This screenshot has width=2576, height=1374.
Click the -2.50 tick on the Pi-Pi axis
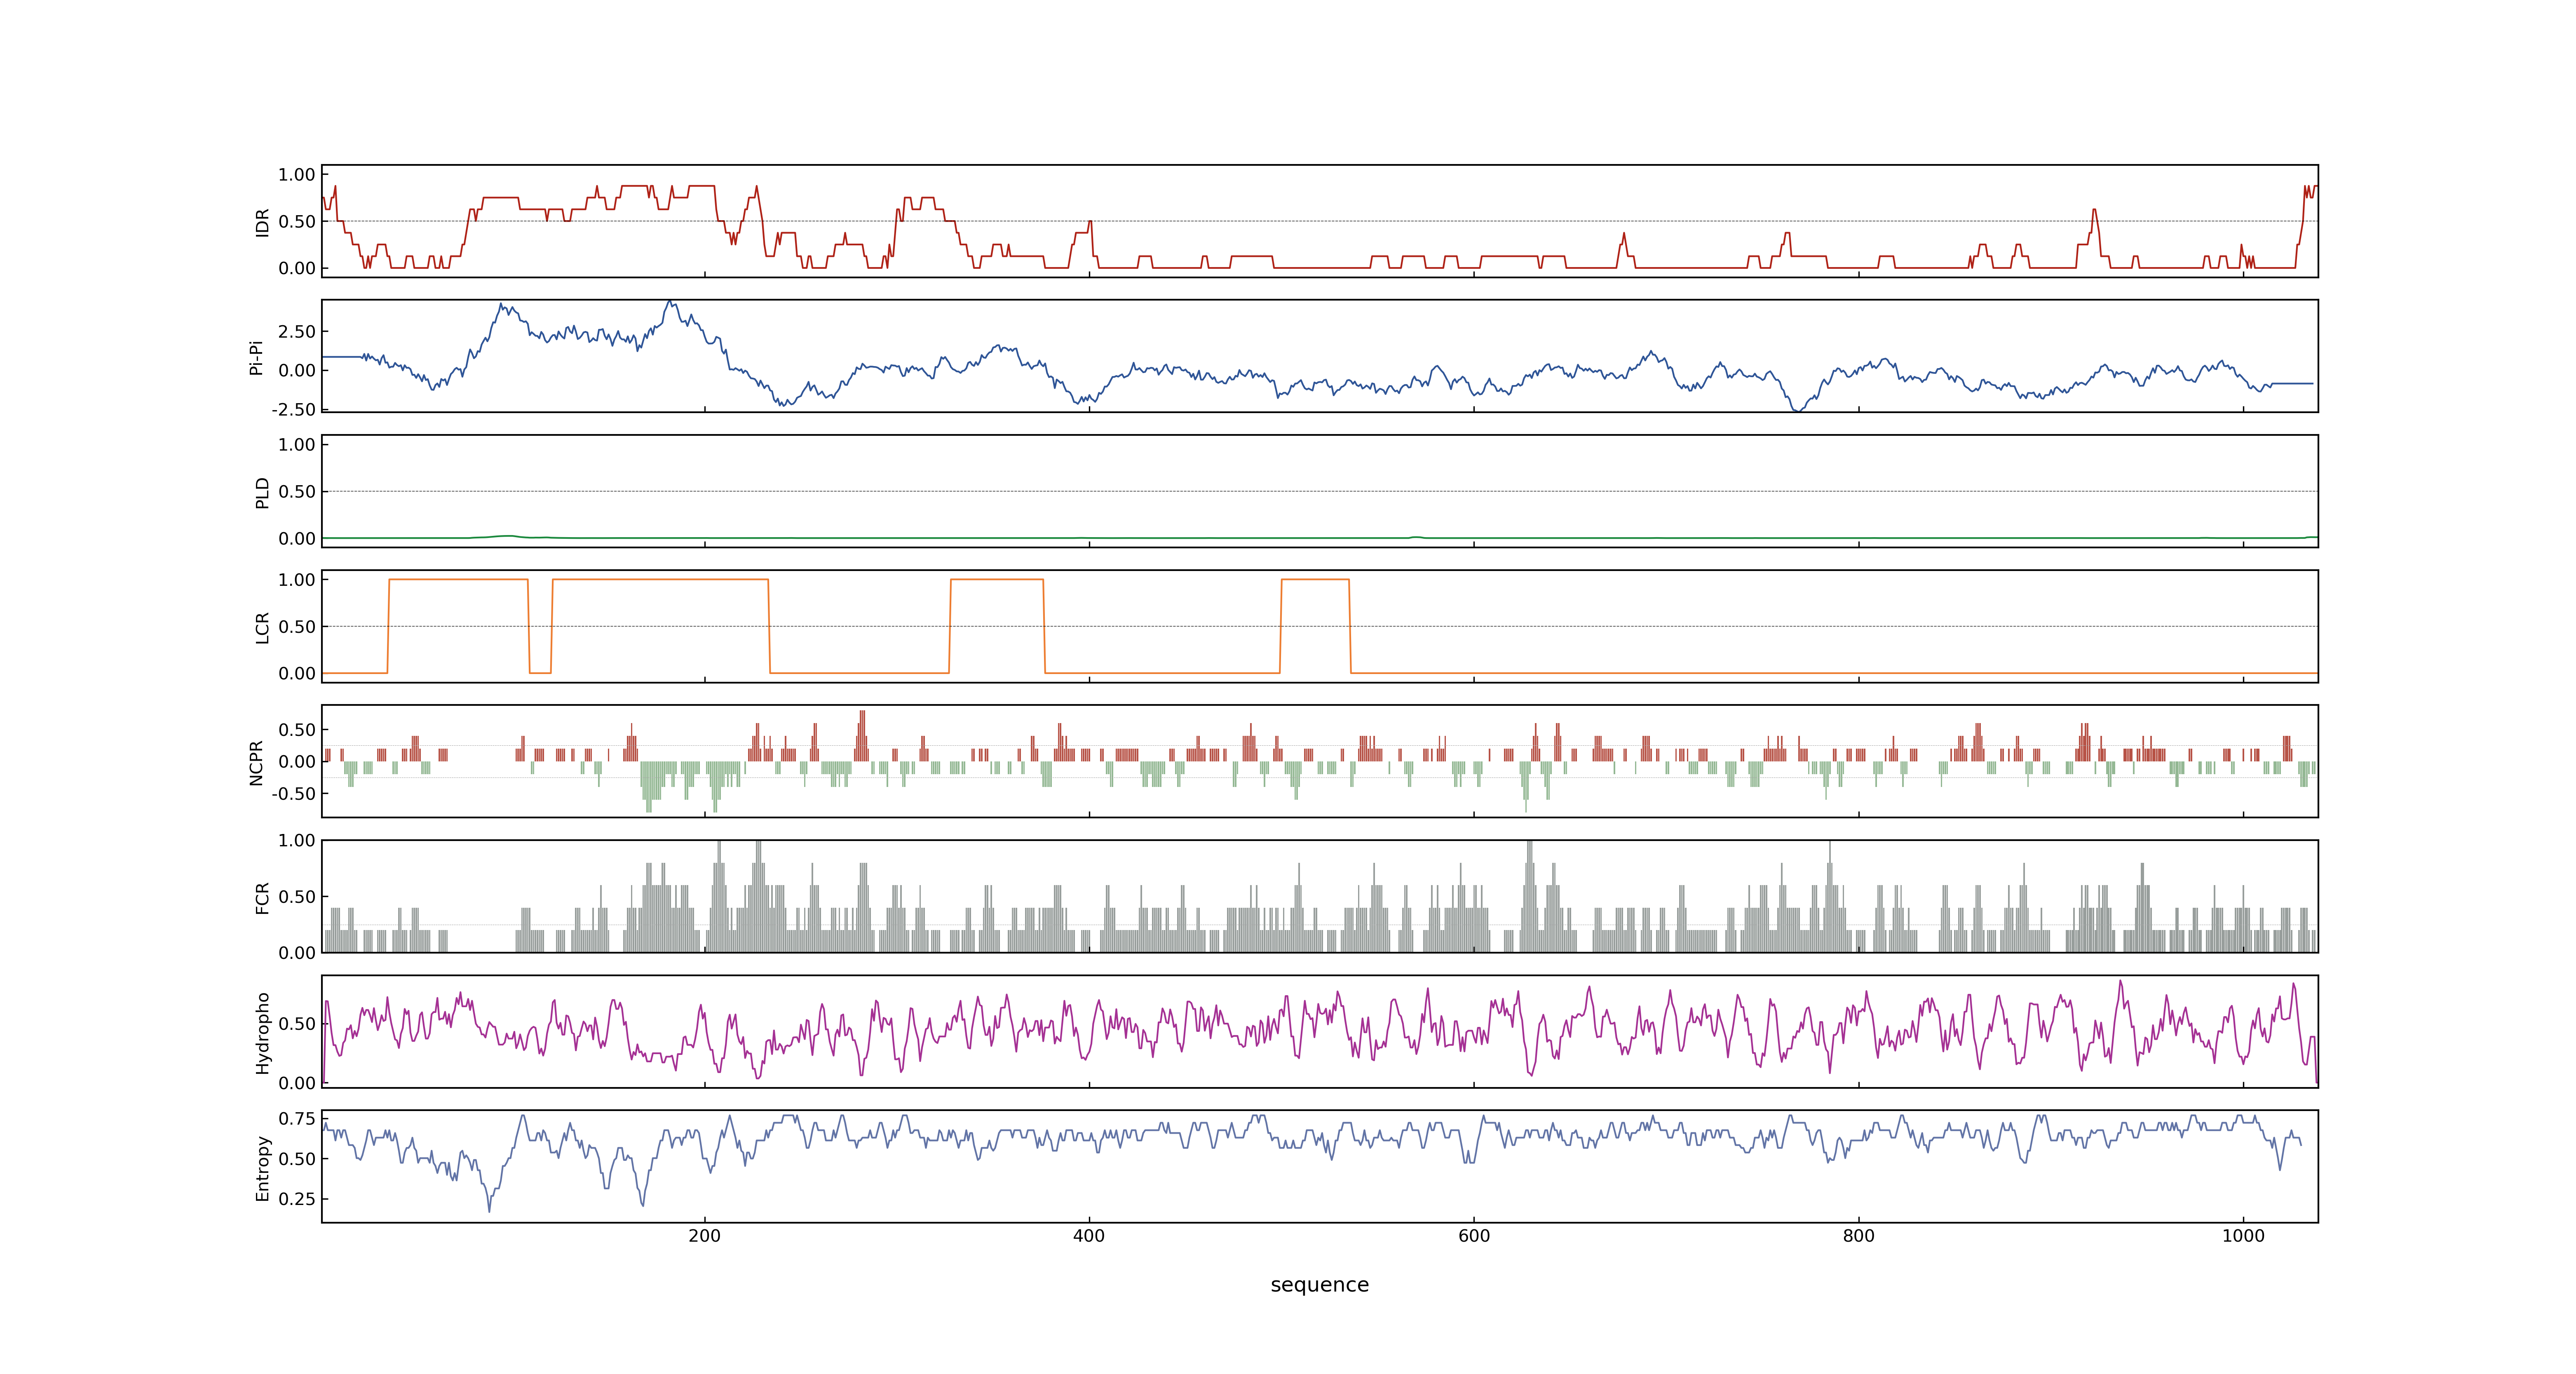[293, 410]
